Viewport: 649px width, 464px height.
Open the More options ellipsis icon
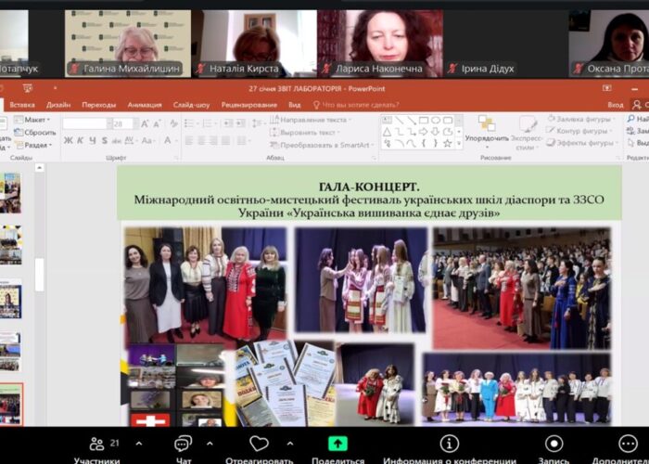point(629,444)
